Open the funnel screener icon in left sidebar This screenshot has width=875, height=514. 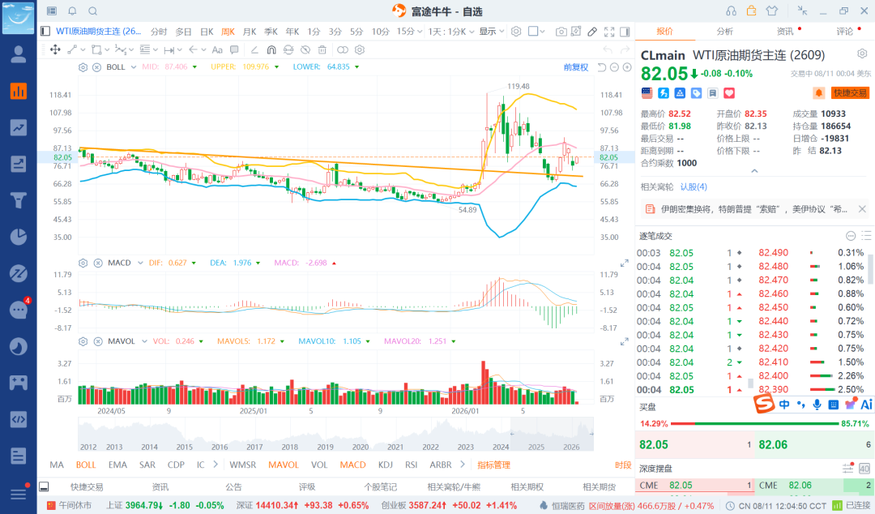(19, 200)
